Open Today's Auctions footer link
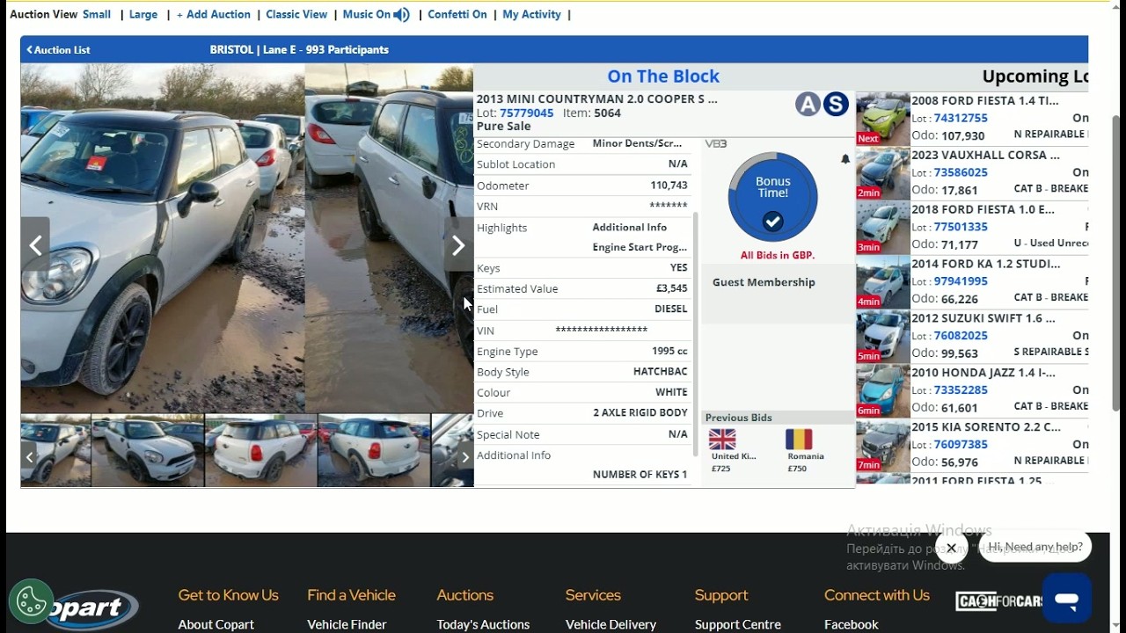Viewport: 1126px width, 633px height. (x=483, y=624)
